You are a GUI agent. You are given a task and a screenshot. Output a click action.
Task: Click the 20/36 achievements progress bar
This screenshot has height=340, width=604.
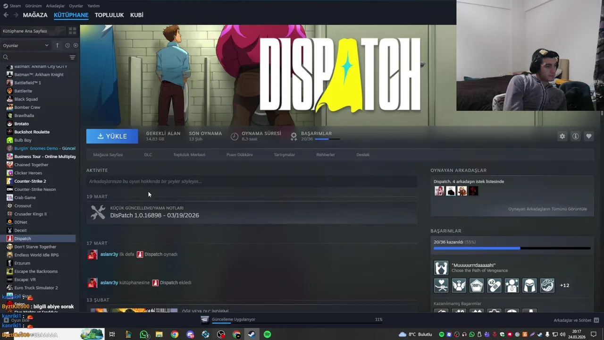coord(512,248)
